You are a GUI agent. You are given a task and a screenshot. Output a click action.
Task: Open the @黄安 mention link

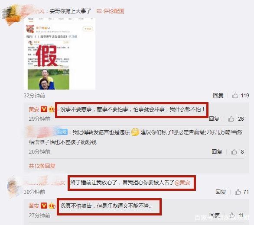182,183
